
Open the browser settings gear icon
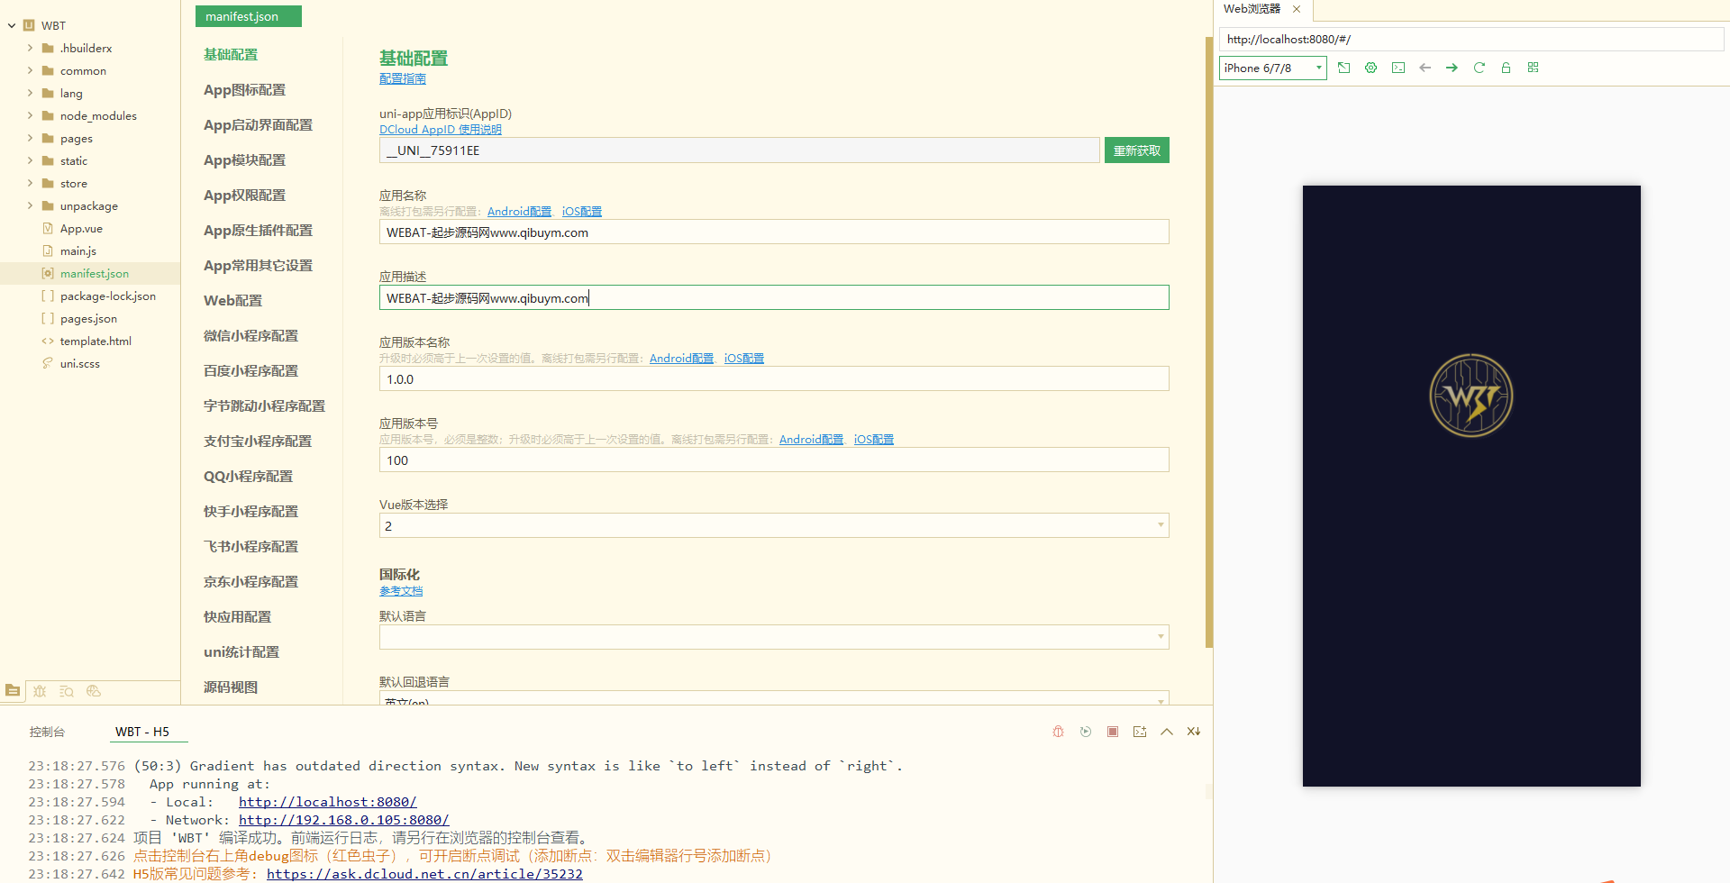1370,68
